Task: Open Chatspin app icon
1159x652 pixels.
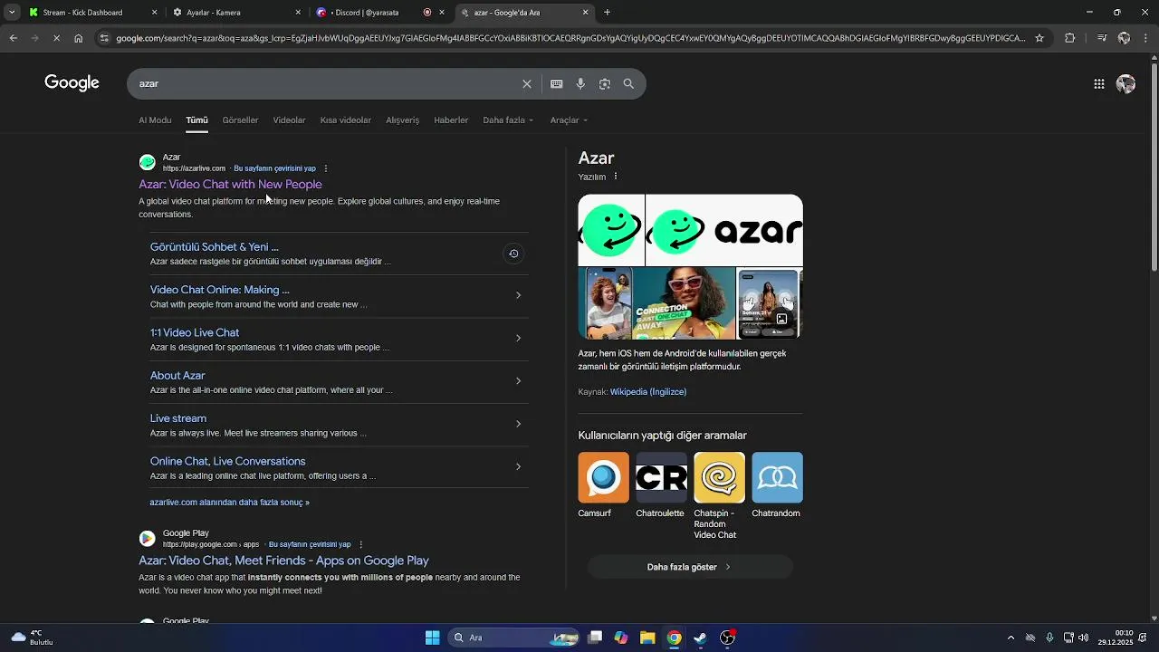Action: [x=719, y=478]
